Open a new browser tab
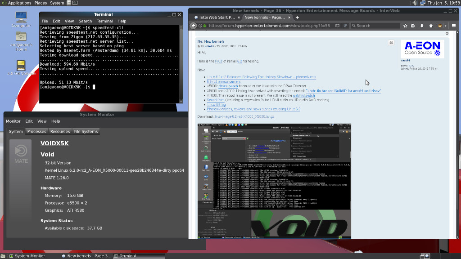461x259 pixels. click(297, 18)
